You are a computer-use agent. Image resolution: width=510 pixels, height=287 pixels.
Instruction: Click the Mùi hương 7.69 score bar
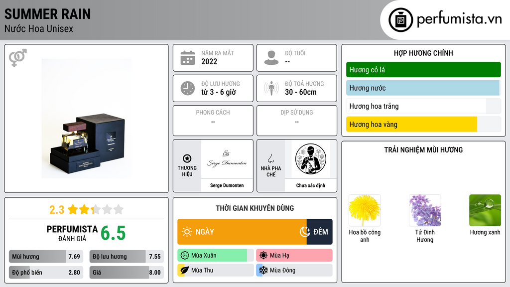pos(46,257)
